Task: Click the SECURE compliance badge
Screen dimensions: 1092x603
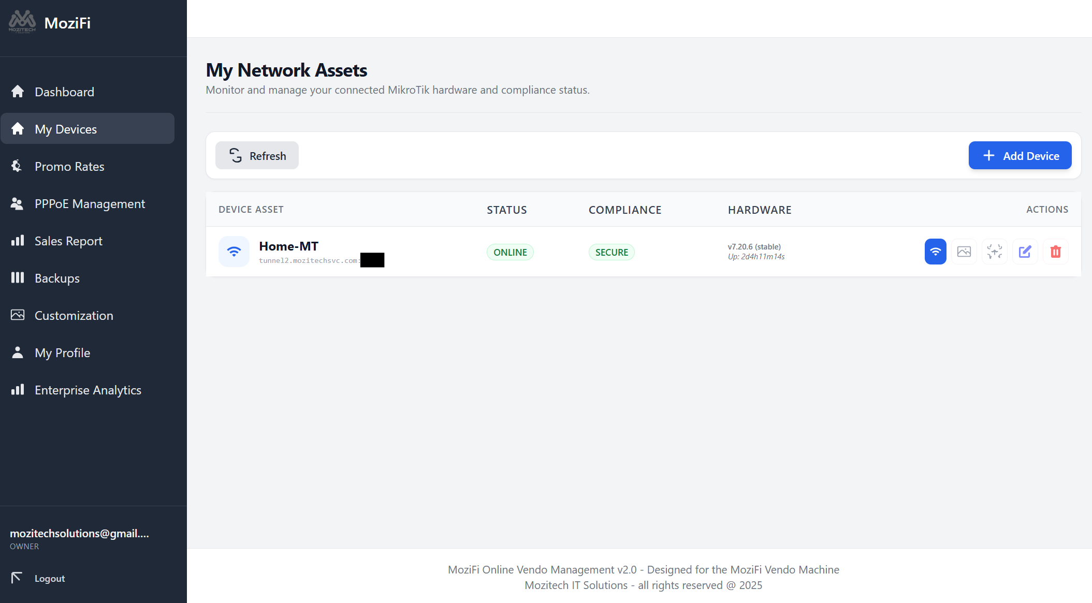Action: coord(611,252)
